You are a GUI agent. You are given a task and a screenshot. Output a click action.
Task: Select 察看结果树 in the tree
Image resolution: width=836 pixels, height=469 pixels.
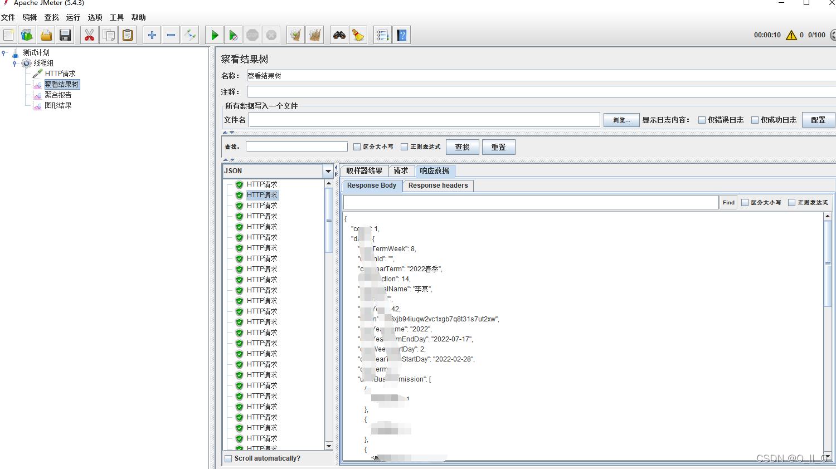point(62,84)
